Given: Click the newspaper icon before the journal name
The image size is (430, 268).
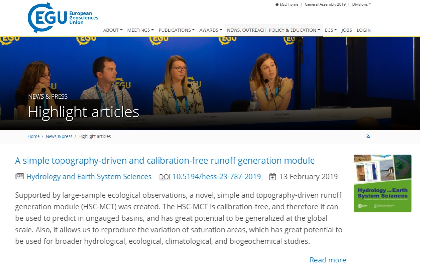Looking at the screenshot, I should pyautogui.click(x=19, y=176).
